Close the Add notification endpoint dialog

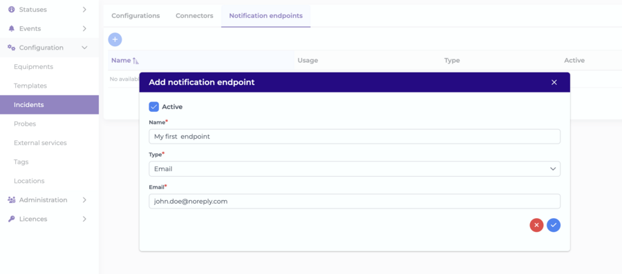pos(554,82)
